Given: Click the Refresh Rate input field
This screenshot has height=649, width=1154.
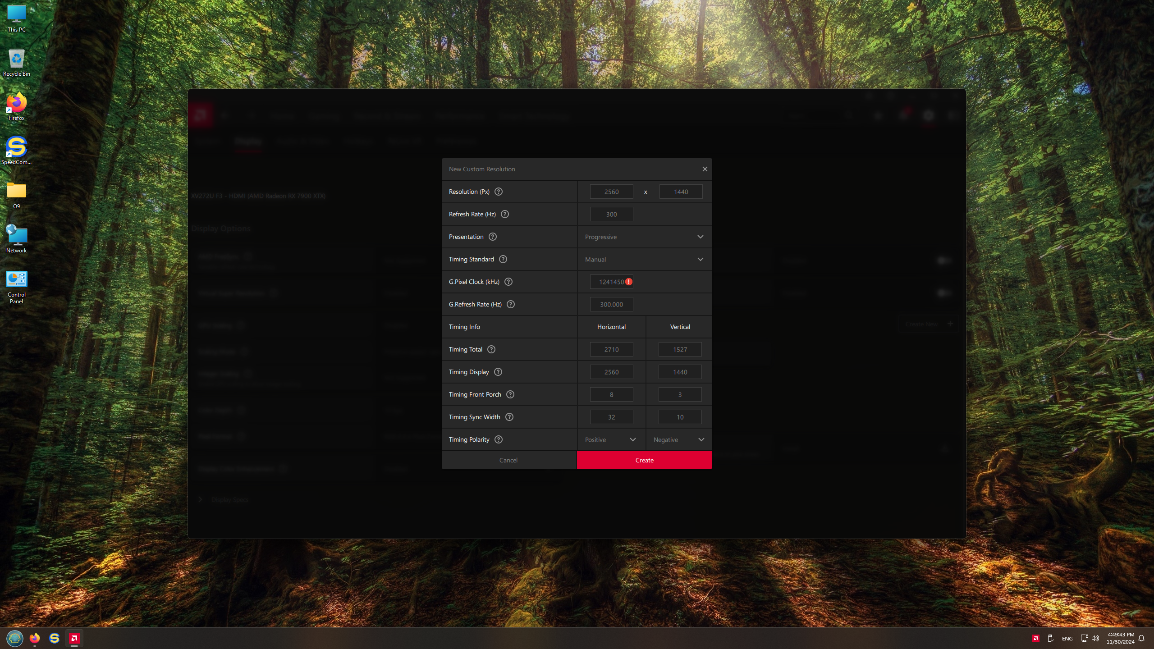Looking at the screenshot, I should pyautogui.click(x=611, y=214).
